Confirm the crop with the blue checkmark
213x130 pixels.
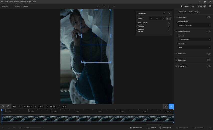click(x=171, y=106)
